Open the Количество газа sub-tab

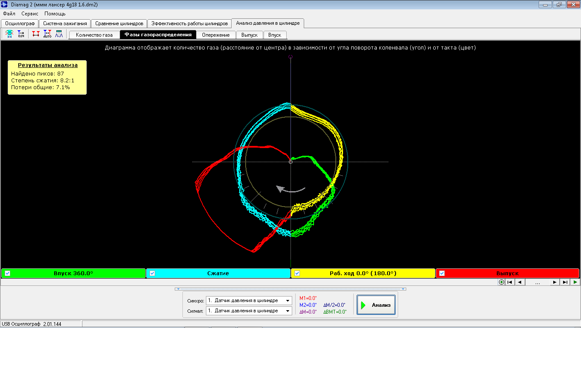point(94,35)
